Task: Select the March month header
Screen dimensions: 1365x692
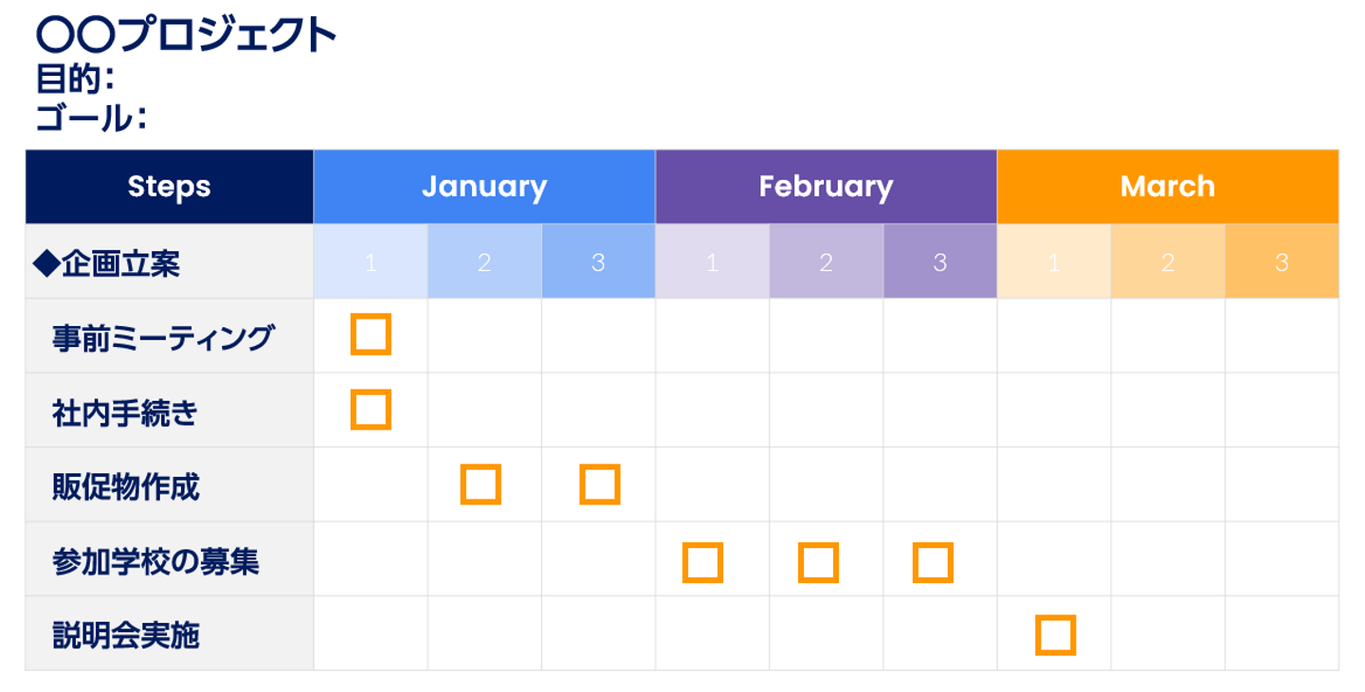Action: pos(1167,187)
